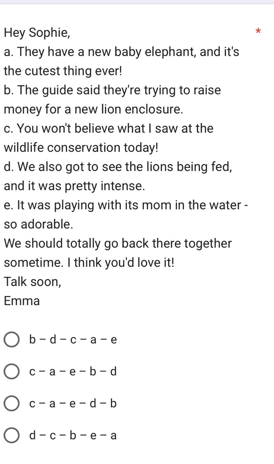Click the answer label text 'b – d – c – a – e'
The height and width of the screenshot is (464, 274).
73,340
